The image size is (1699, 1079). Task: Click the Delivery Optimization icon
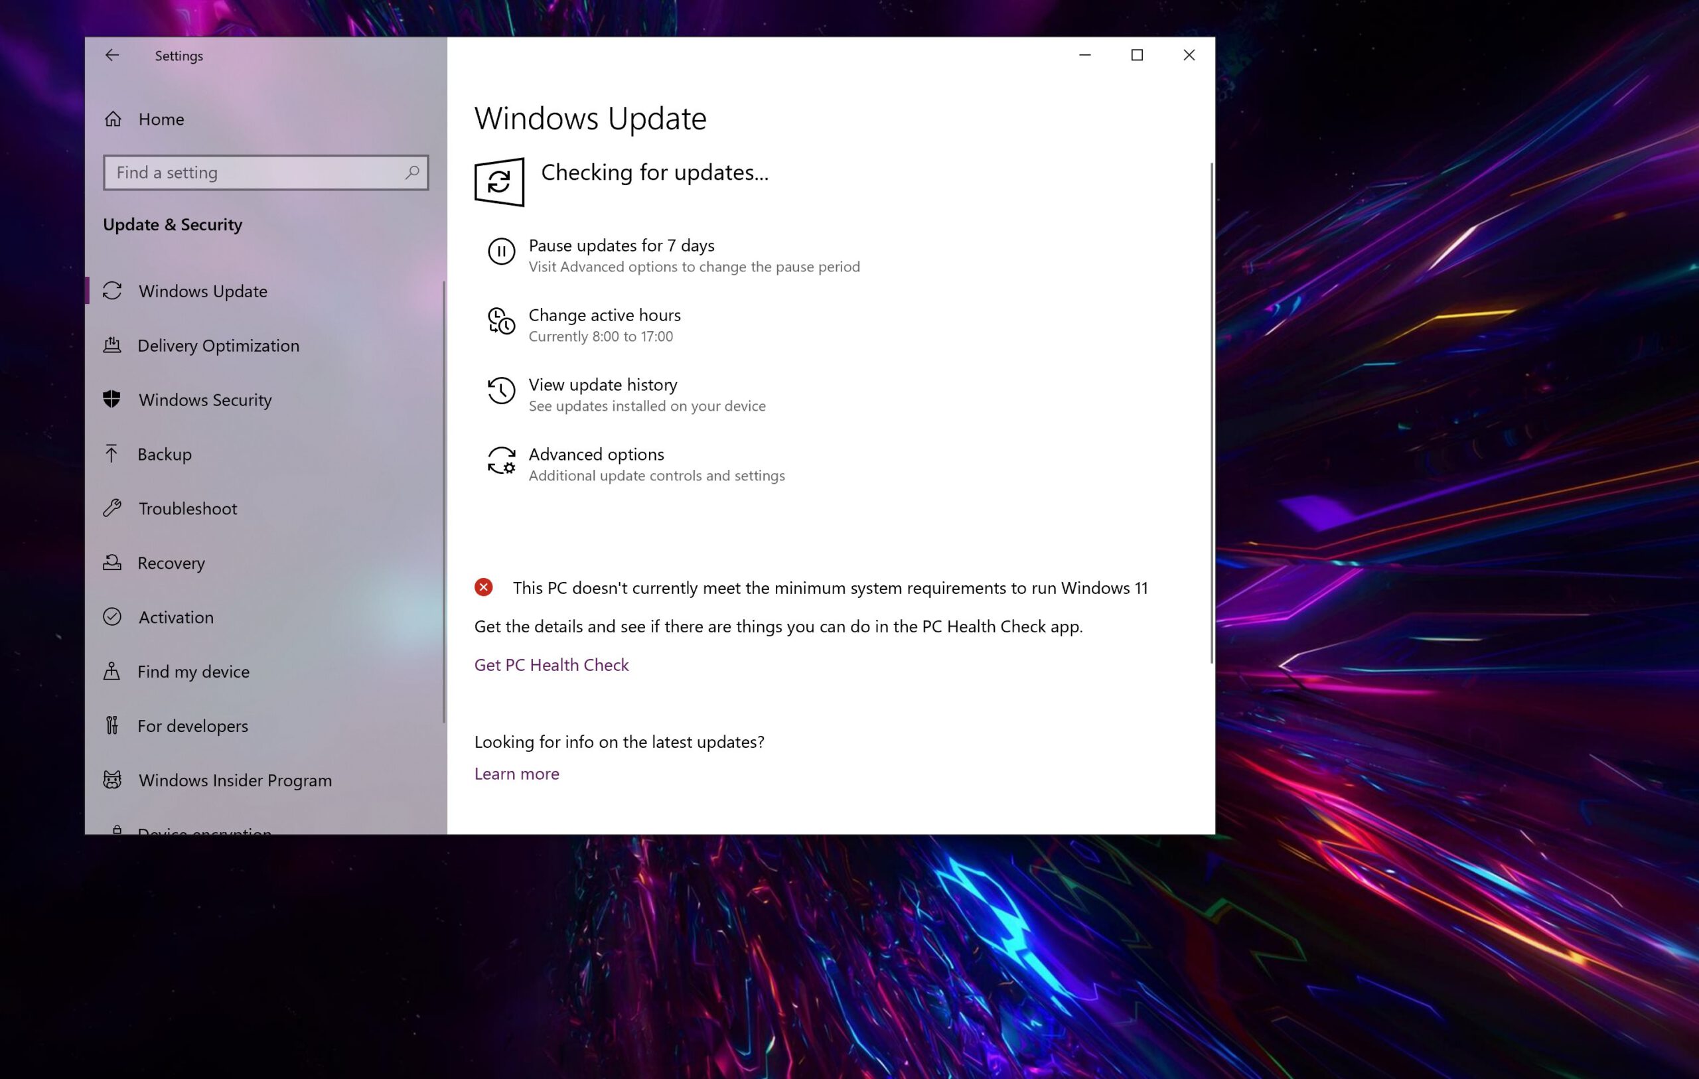[x=112, y=345]
